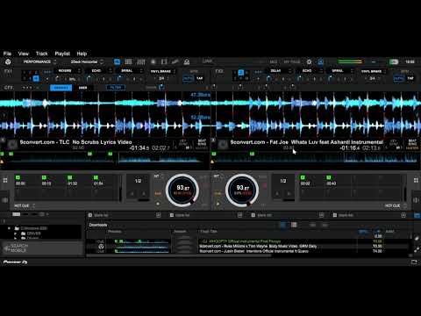Open the View menu
The height and width of the screenshot is (316, 421).
24,54
